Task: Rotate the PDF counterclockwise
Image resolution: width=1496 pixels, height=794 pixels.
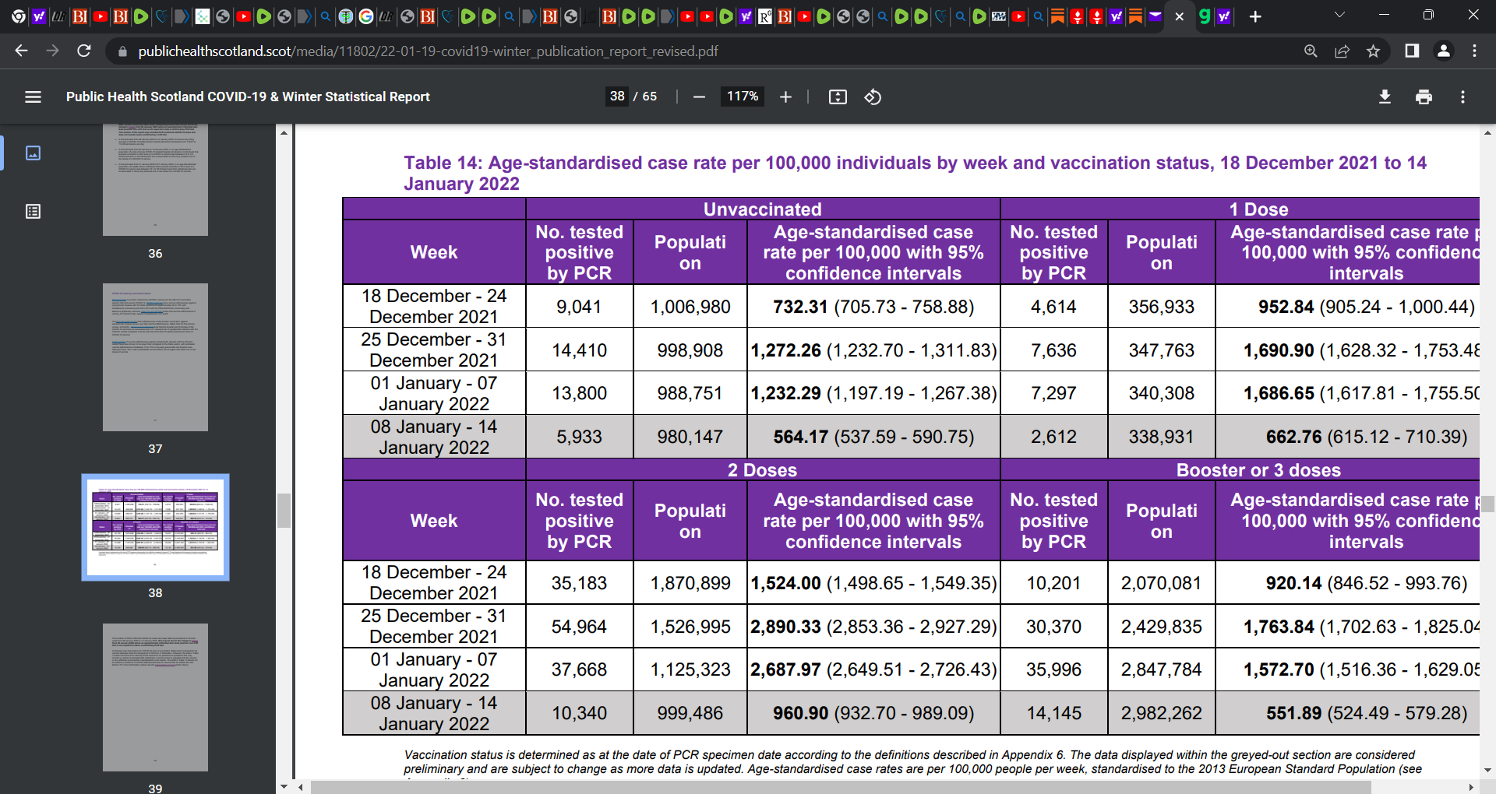Action: 873,97
